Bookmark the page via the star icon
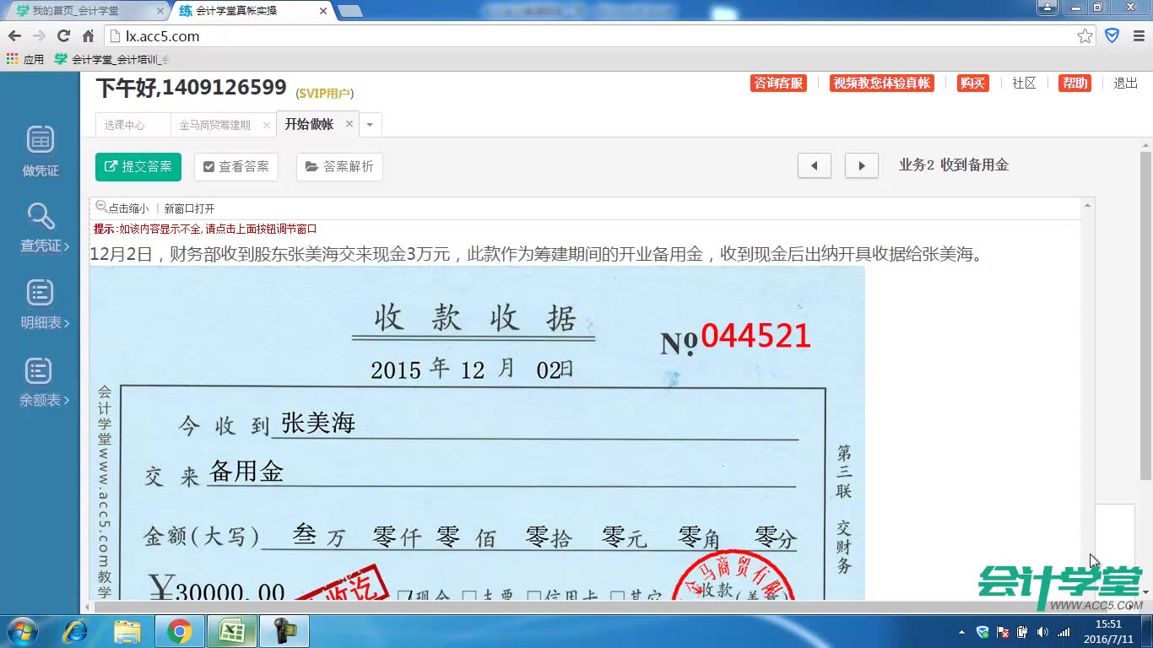The image size is (1153, 648). 1084,36
